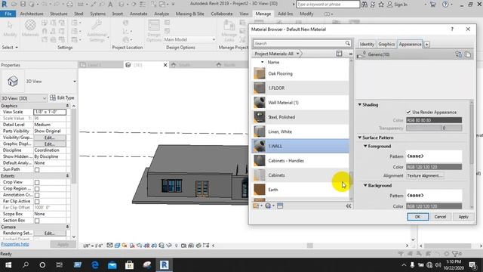Image resolution: width=483 pixels, height=272 pixels.
Task: Enable the Far Clip Active checkbox
Action: click(37, 202)
